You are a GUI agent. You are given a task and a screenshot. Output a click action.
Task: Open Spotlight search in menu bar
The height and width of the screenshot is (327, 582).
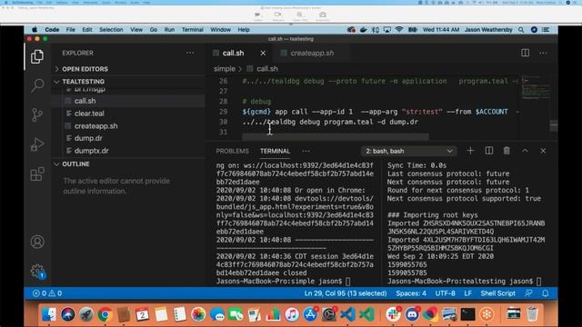(x=521, y=30)
